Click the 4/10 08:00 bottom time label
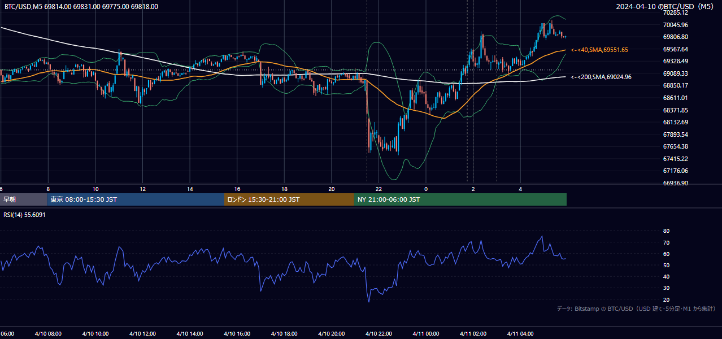The width and height of the screenshot is (722, 339). click(x=48, y=334)
